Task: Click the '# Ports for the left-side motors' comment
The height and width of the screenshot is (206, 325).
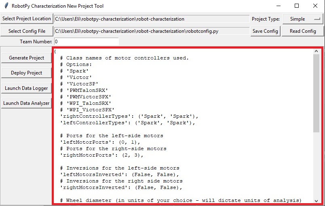Action: (x=112, y=136)
